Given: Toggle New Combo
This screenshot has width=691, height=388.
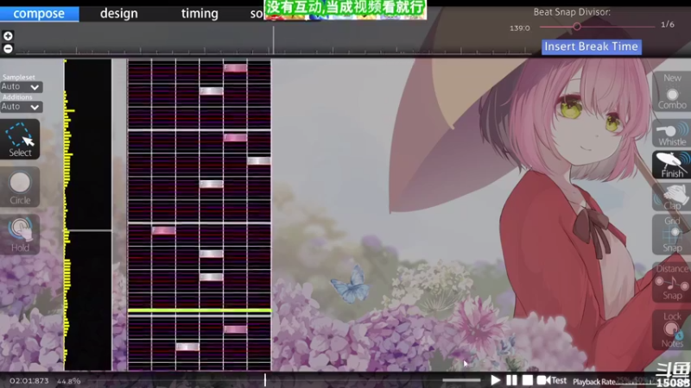Looking at the screenshot, I should coord(672,91).
